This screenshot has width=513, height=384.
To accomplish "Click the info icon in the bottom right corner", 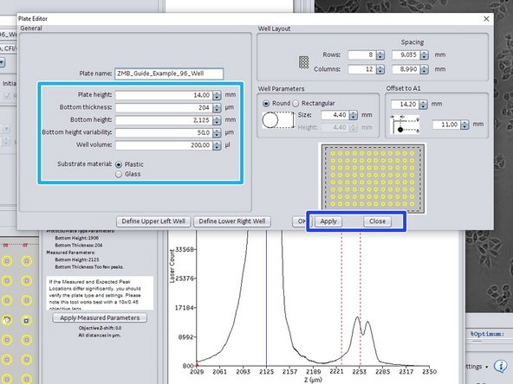I will click(x=500, y=367).
